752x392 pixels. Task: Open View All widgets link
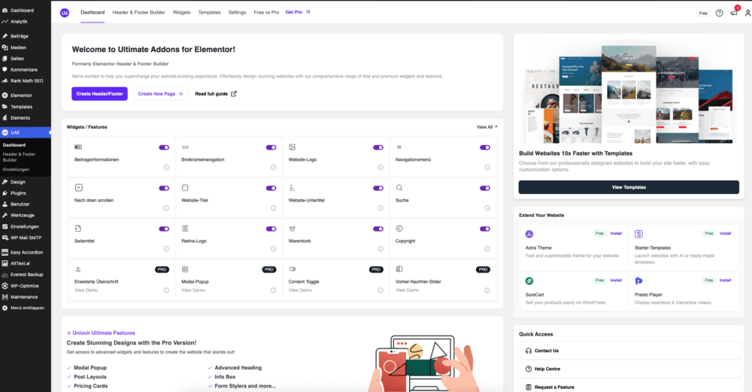pyautogui.click(x=487, y=127)
